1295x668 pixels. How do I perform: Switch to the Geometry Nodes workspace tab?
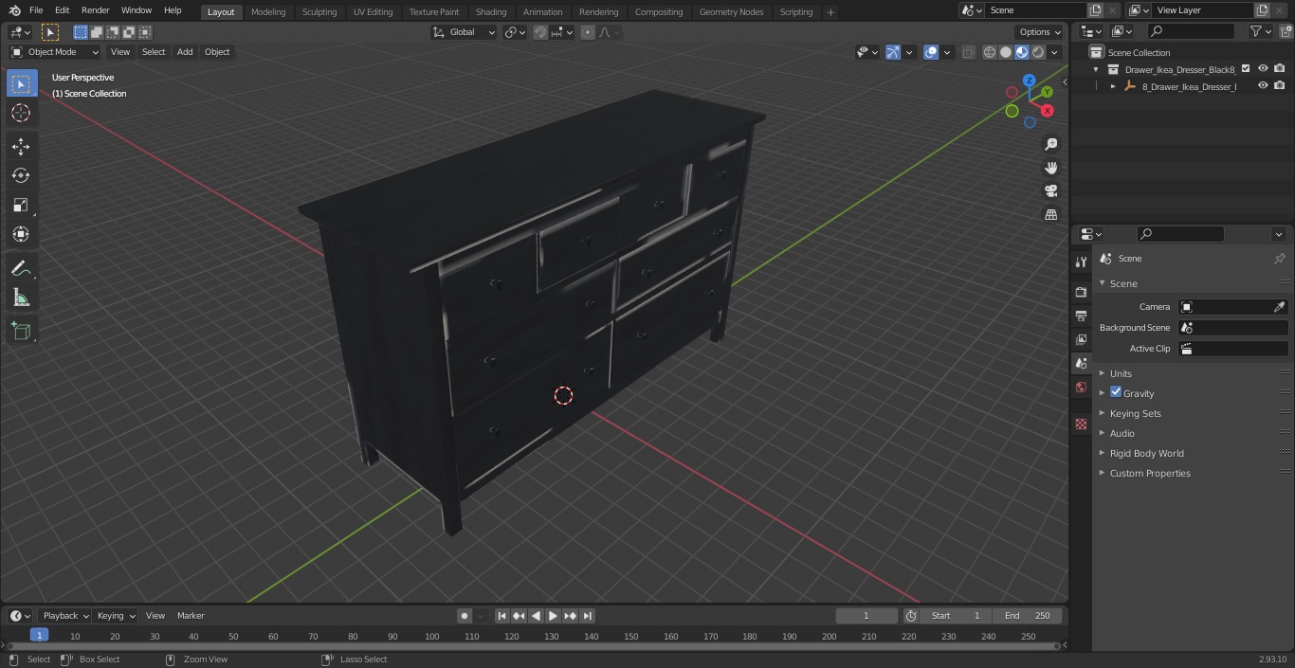731,12
